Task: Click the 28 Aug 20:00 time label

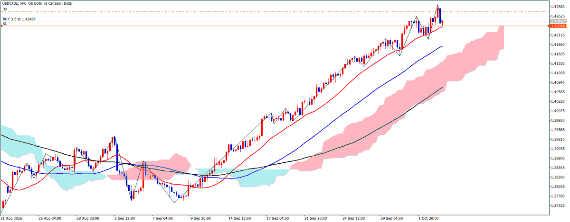Action: click(88, 219)
